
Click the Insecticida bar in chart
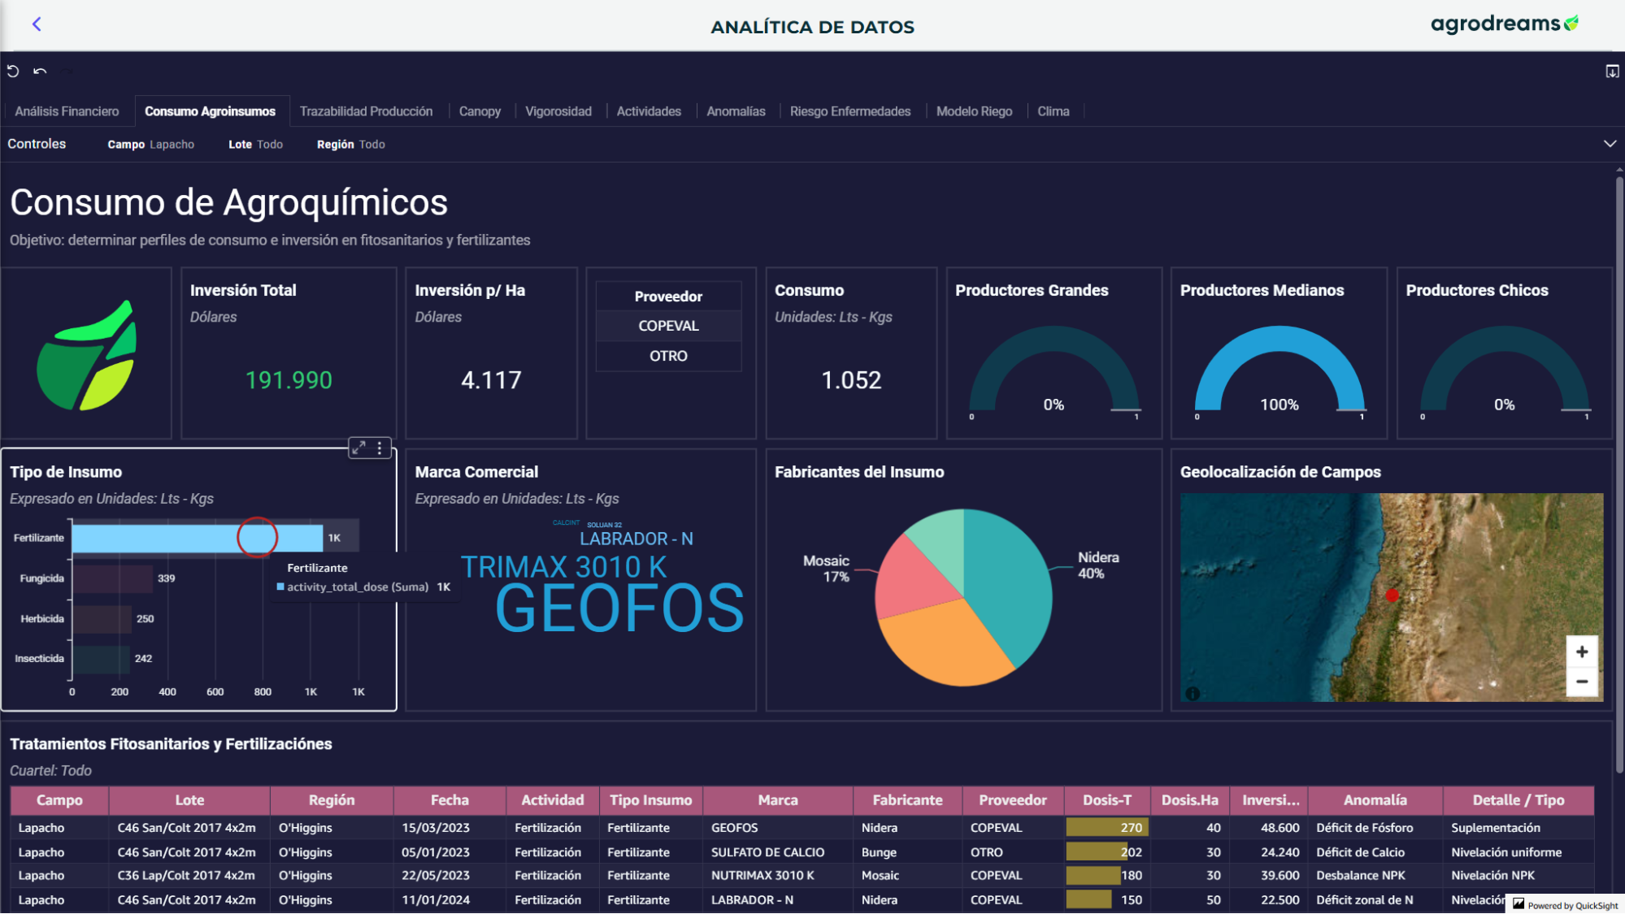click(102, 659)
